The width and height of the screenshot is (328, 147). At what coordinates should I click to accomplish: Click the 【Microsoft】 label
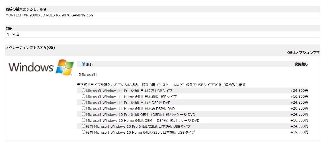87,74
